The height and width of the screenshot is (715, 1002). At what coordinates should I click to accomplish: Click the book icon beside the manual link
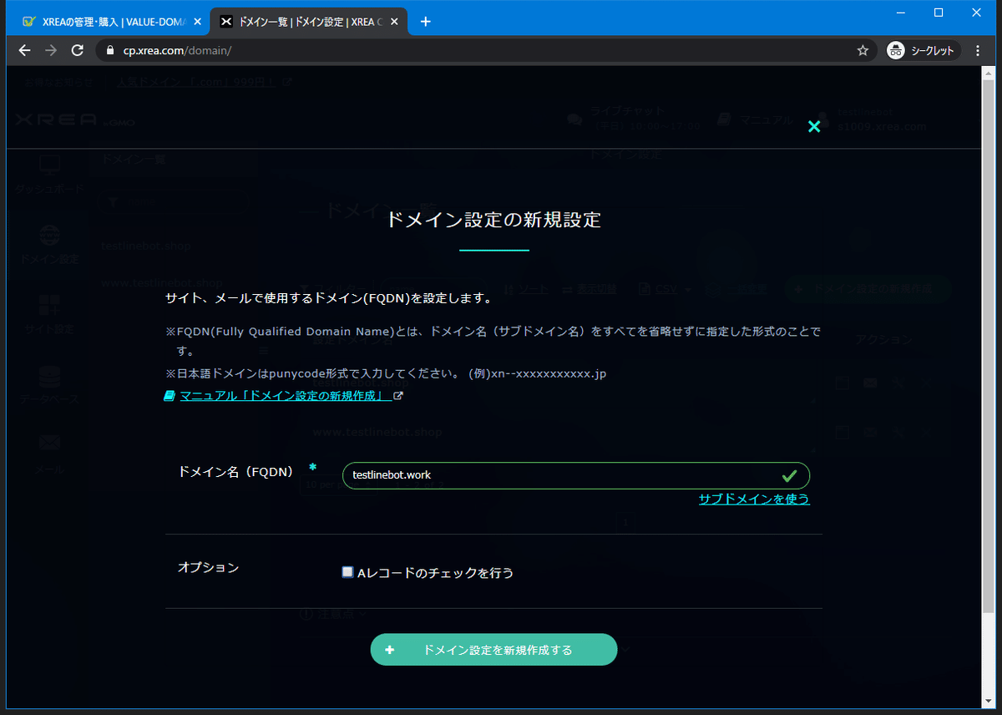170,394
